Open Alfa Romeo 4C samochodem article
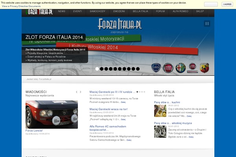Viewport: 236px width, 157px height. (x=108, y=128)
